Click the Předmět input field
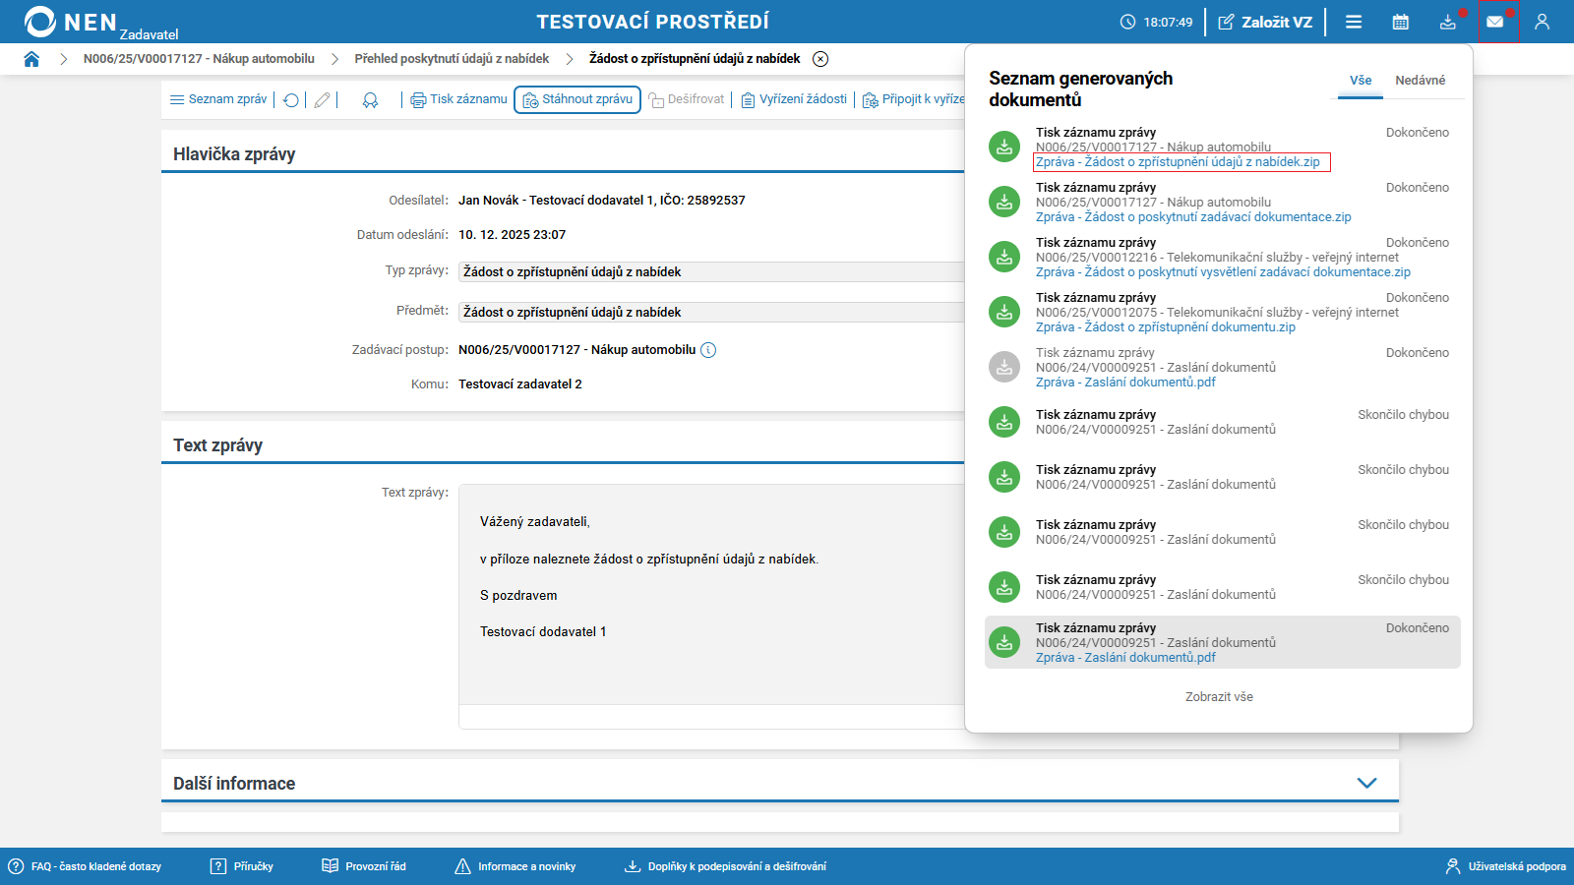The width and height of the screenshot is (1574, 885). coord(710,312)
